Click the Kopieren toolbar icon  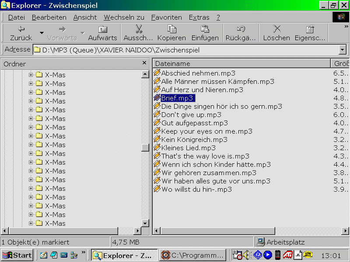click(171, 29)
